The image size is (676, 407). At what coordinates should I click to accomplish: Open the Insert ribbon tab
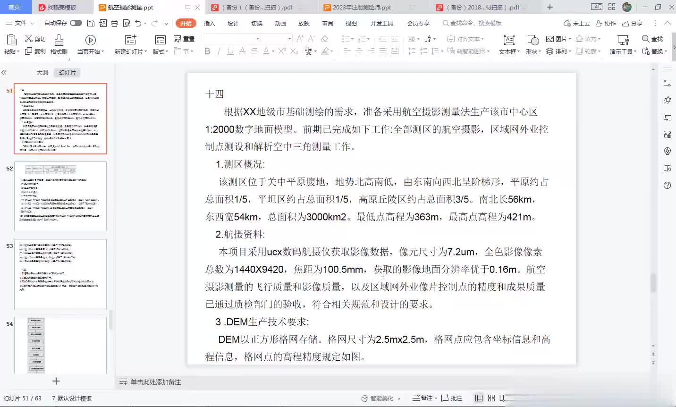pos(209,23)
